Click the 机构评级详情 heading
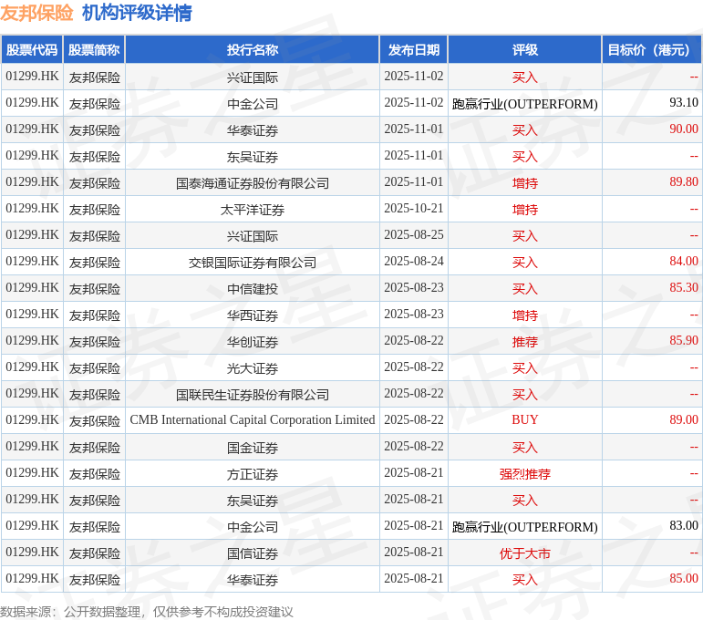The image size is (703, 620). pos(137,13)
